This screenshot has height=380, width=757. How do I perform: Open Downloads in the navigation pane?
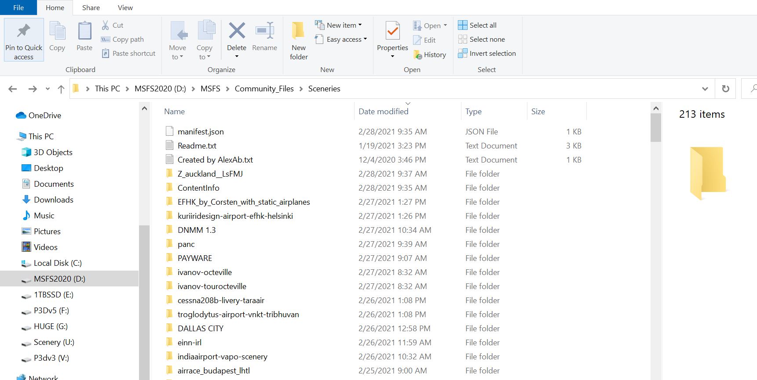click(x=48, y=199)
